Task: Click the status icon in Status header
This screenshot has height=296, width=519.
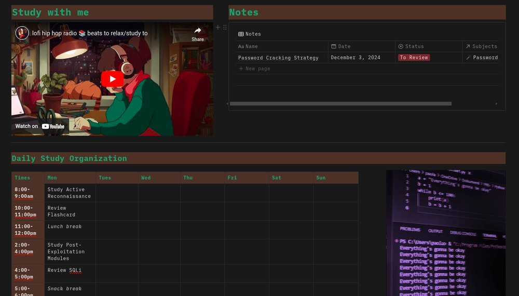Action: (401, 46)
